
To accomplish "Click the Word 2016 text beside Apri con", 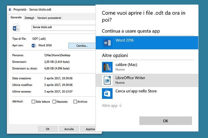I will (45, 45).
